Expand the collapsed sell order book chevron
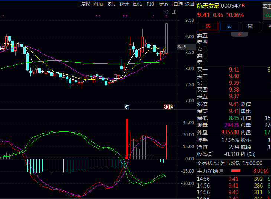The width and height of the screenshot is (271, 199). pyautogui.click(x=239, y=34)
